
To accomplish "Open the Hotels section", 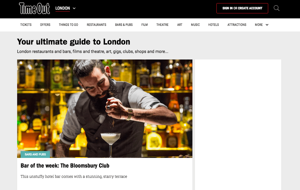I will click(214, 25).
